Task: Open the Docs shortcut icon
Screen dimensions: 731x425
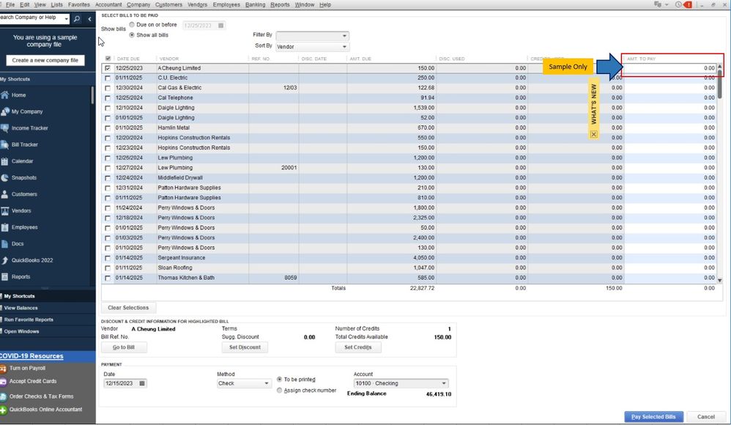Action: pyautogui.click(x=4, y=244)
